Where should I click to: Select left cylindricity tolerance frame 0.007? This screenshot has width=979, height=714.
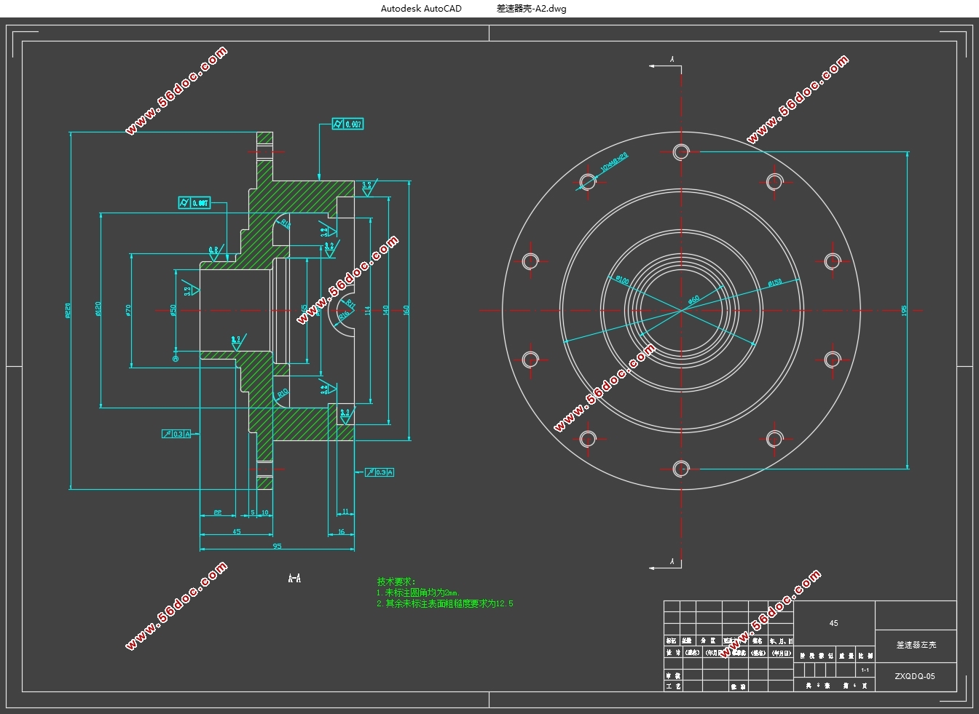[x=194, y=202]
